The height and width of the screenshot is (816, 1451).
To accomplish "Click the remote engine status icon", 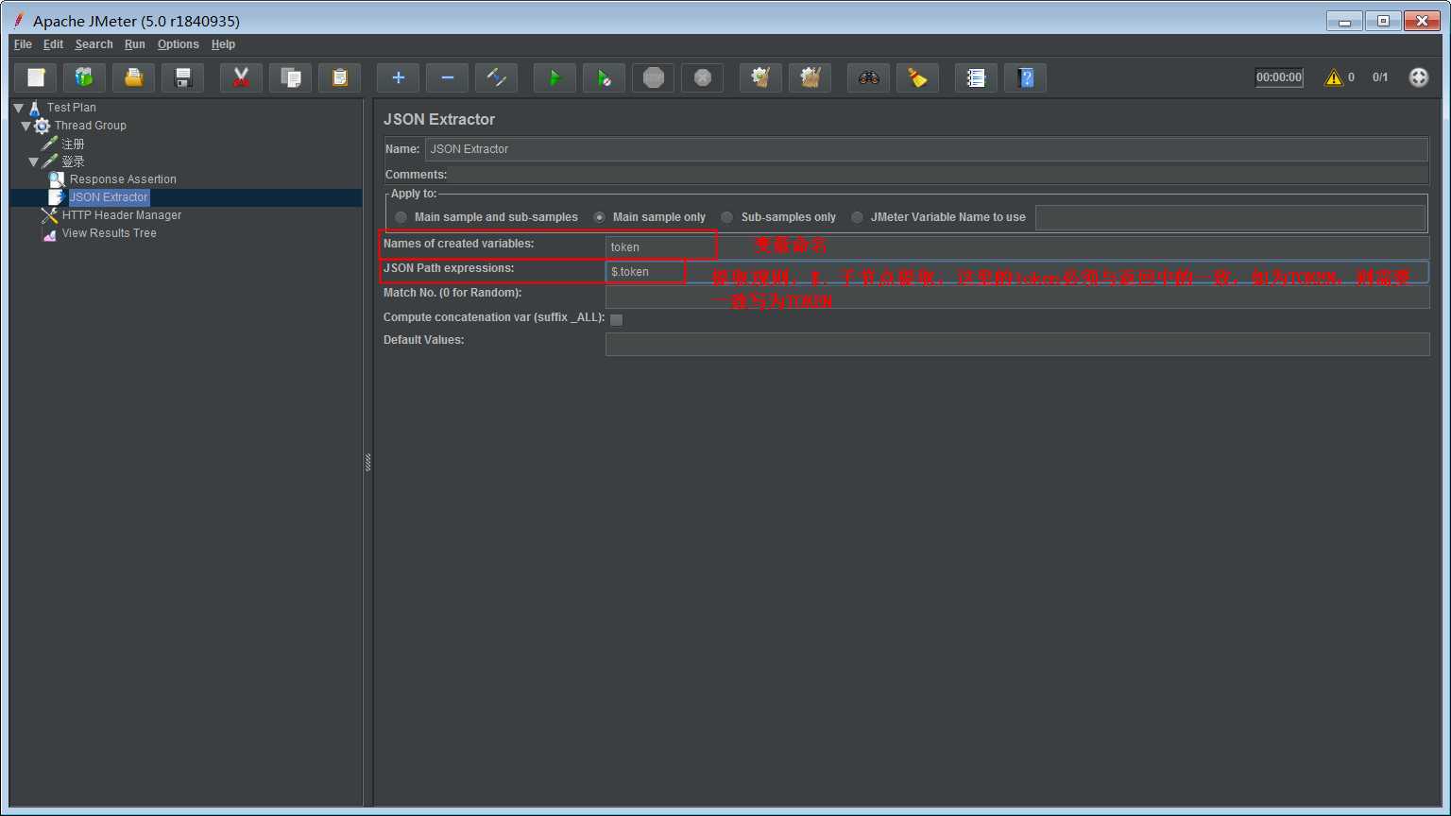I will [x=1419, y=77].
